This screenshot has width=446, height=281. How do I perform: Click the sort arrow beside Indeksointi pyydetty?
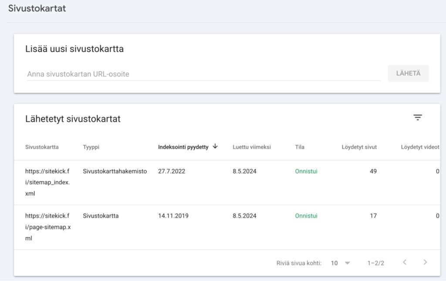215,147
